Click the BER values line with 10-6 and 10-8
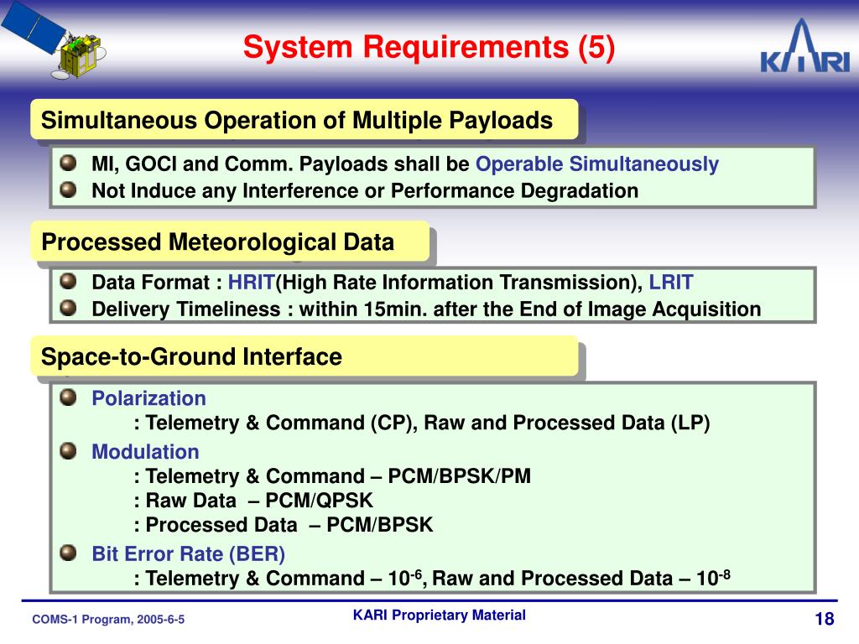 [432, 579]
